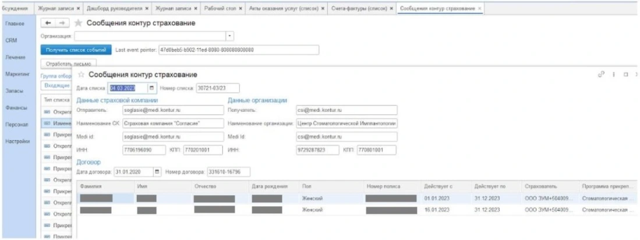Open the Входящие filter combo box

56,85
